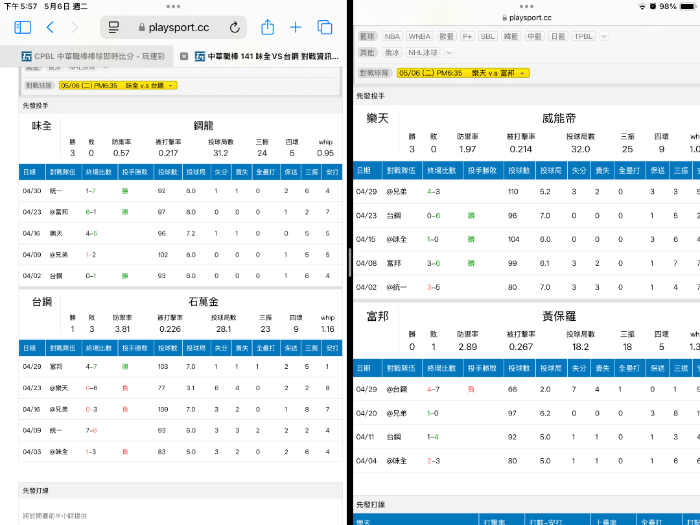Tap the 04/29 富邦 row for 石萬金
Image resolution: width=700 pixels, height=525 pixels.
(x=180, y=366)
